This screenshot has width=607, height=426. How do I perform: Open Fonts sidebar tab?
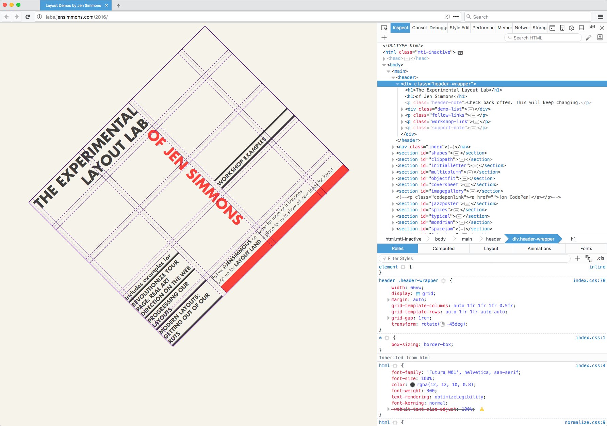tap(586, 248)
